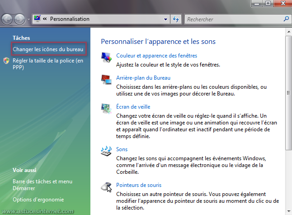292x215 pixels.
Task: Click the magnifying glass search icon
Action: [286, 19]
